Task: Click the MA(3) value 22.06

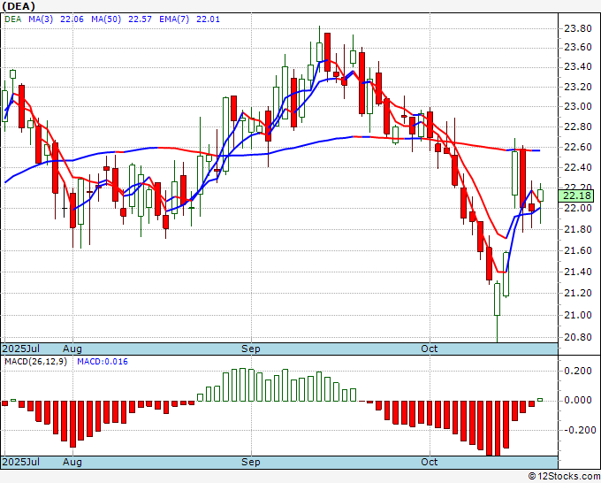Action: 72,19
